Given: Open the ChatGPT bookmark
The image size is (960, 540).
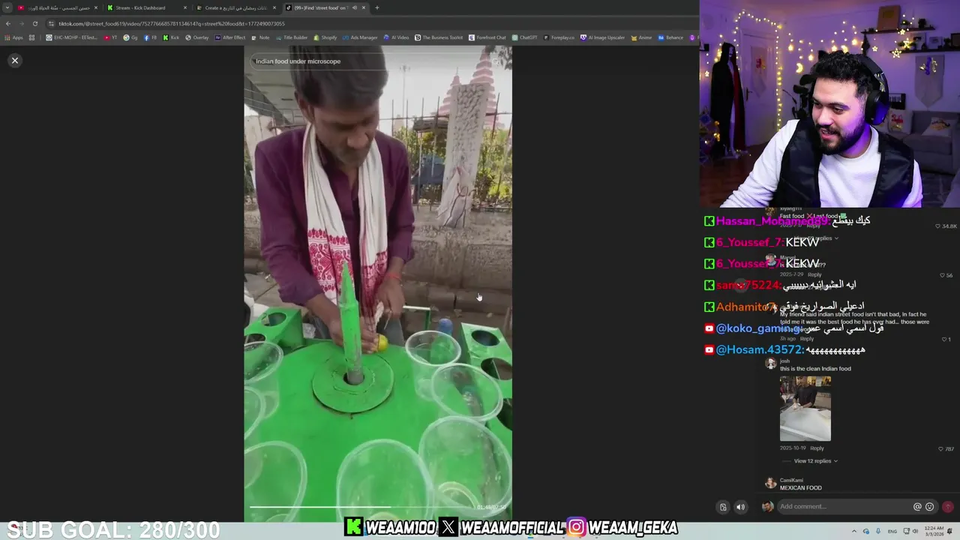Looking at the screenshot, I should [525, 37].
